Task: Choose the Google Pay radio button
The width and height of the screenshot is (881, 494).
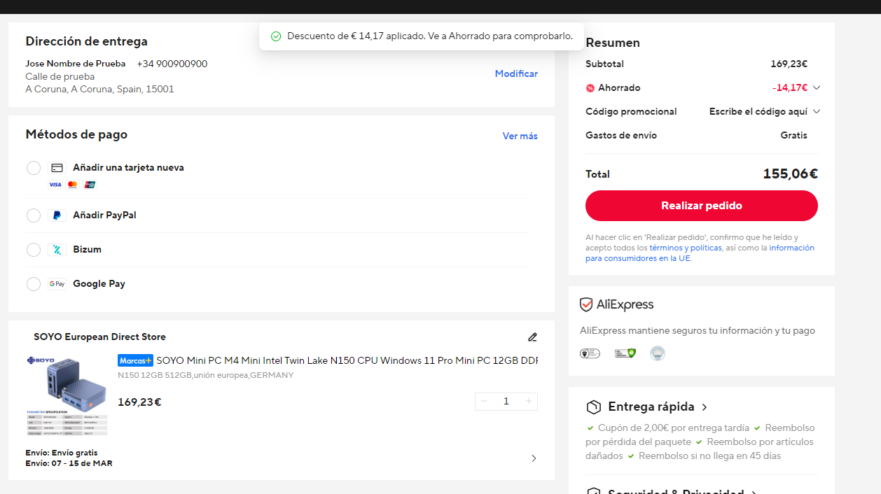Action: coord(34,284)
